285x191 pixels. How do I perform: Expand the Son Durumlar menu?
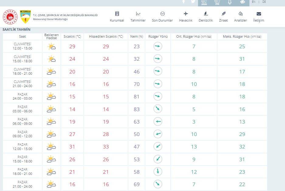point(162,17)
